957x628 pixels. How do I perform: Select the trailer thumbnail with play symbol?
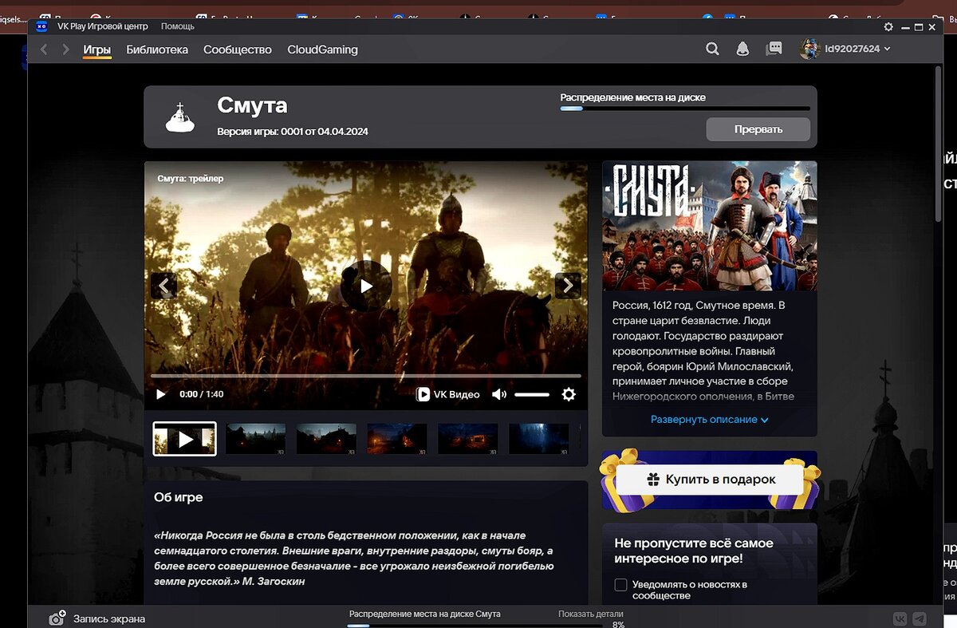coord(185,439)
